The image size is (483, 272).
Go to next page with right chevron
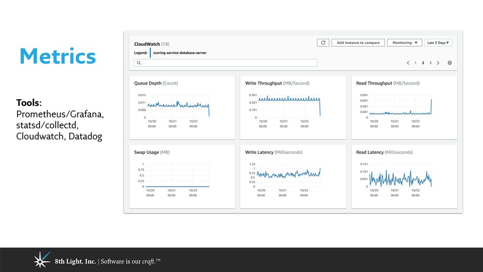coord(438,63)
